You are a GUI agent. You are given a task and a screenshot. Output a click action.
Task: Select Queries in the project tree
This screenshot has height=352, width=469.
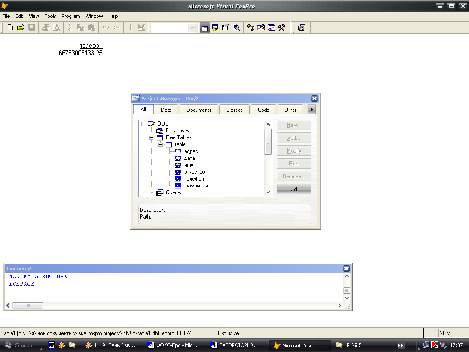174,192
